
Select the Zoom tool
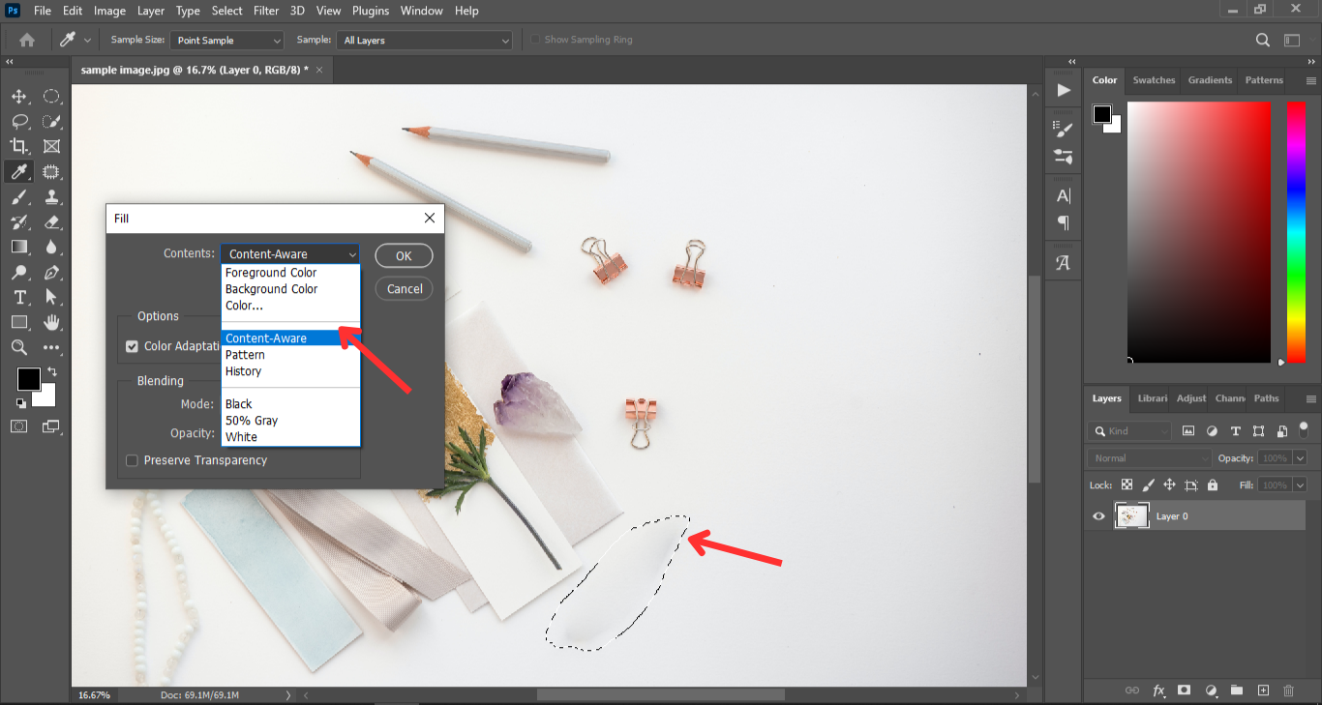coord(18,347)
